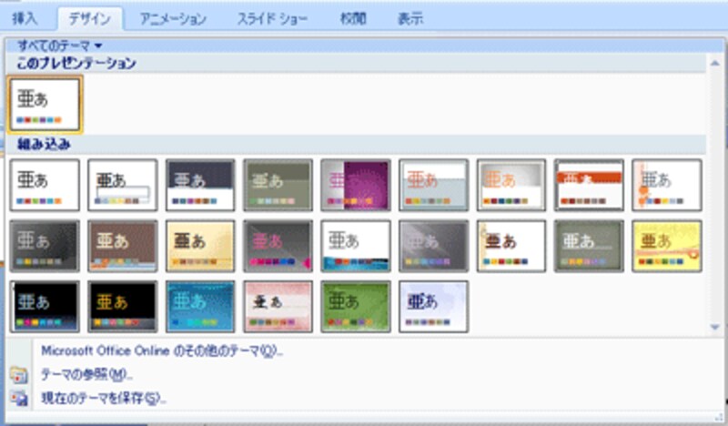Viewport: 728px width, 426px height.
Task: Apply the black theme with orange text
Action: pyautogui.click(x=122, y=306)
